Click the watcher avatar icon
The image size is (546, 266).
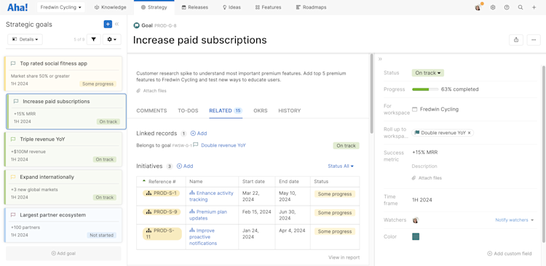pos(415,220)
